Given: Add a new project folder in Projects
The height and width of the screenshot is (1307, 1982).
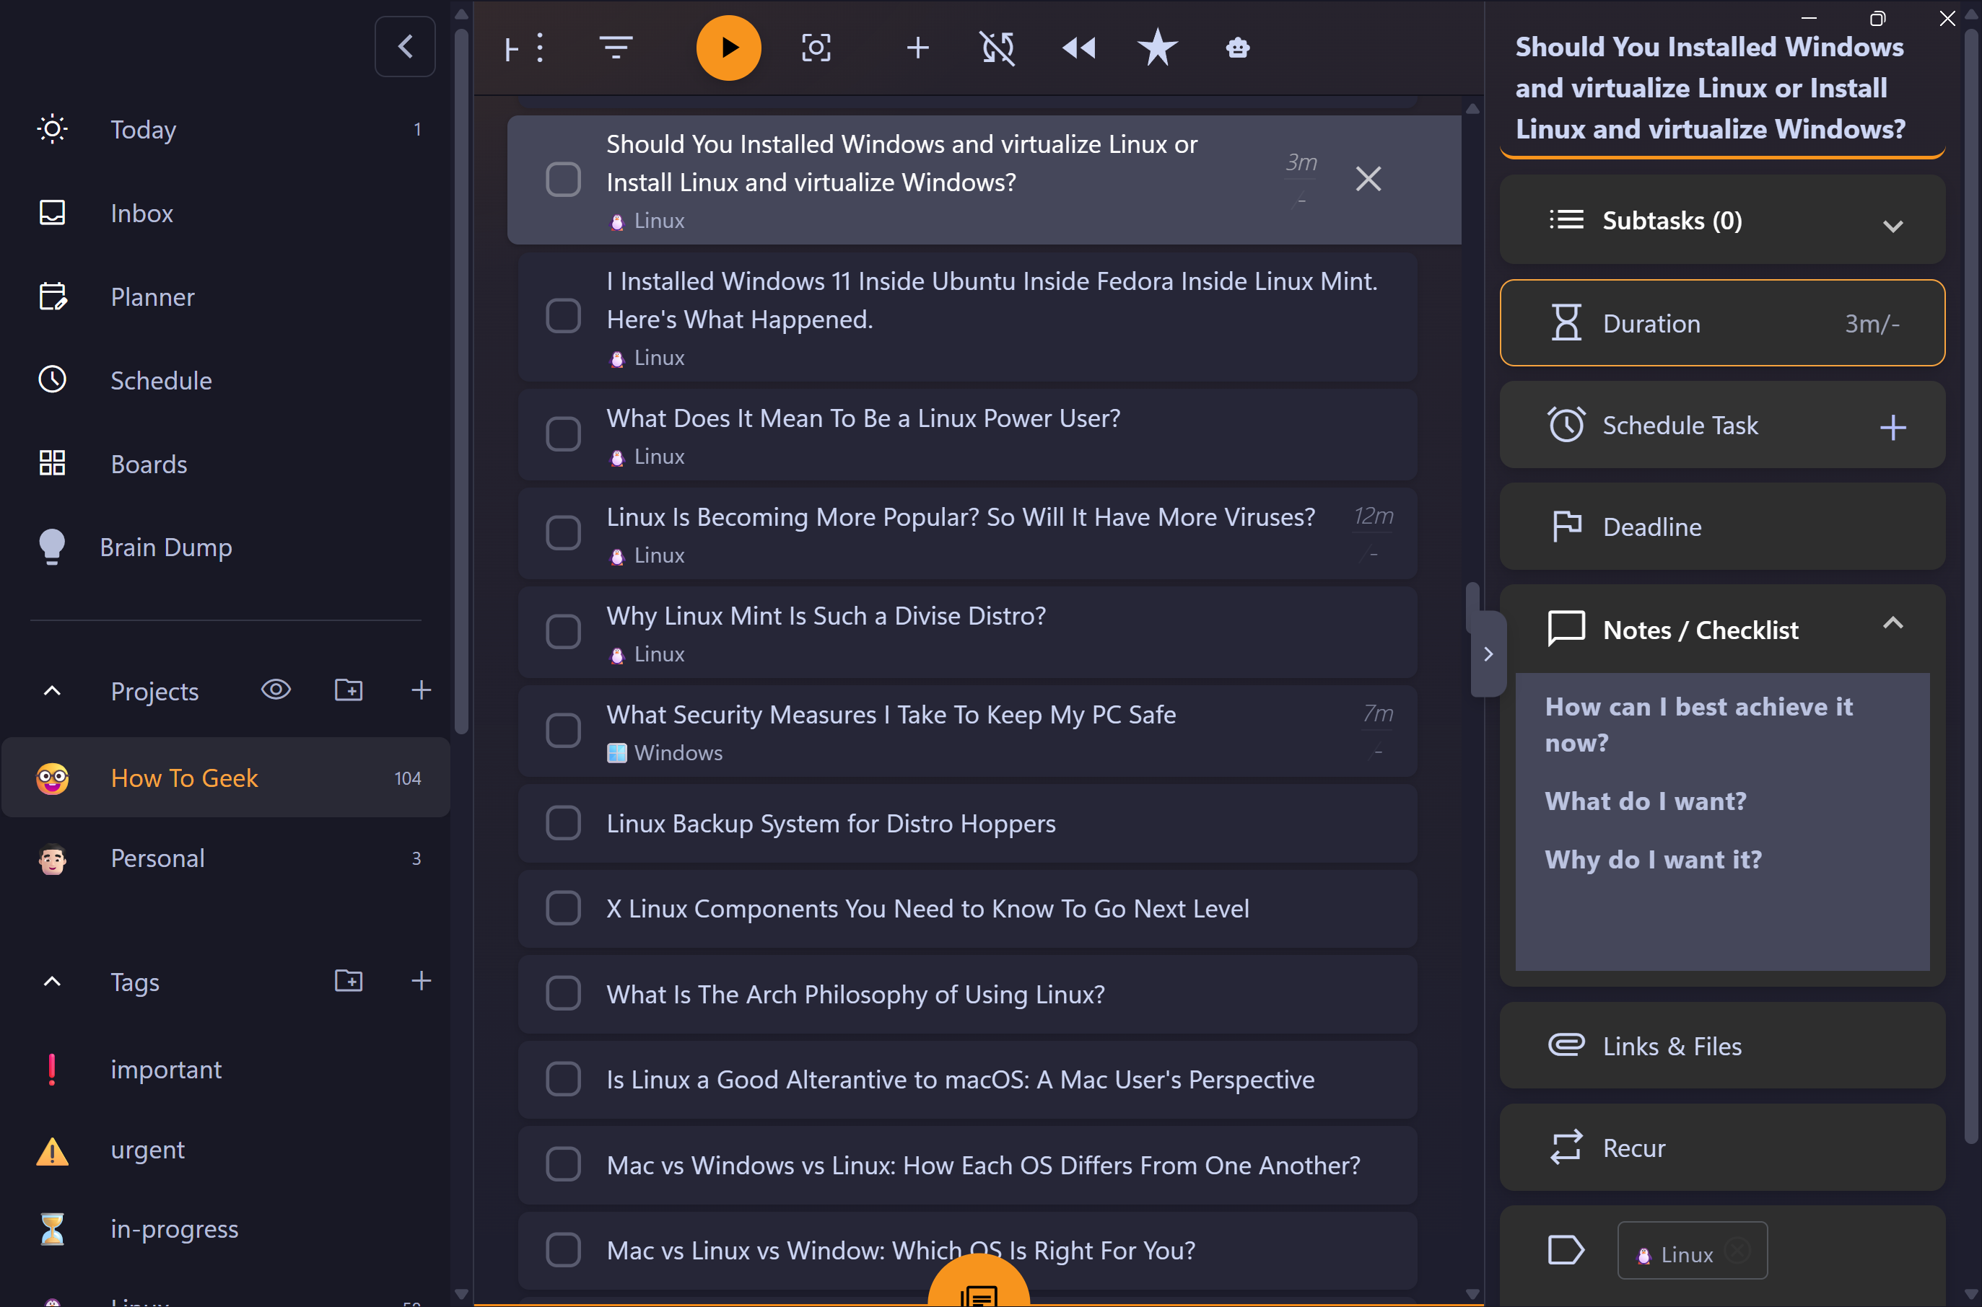Looking at the screenshot, I should [x=348, y=690].
